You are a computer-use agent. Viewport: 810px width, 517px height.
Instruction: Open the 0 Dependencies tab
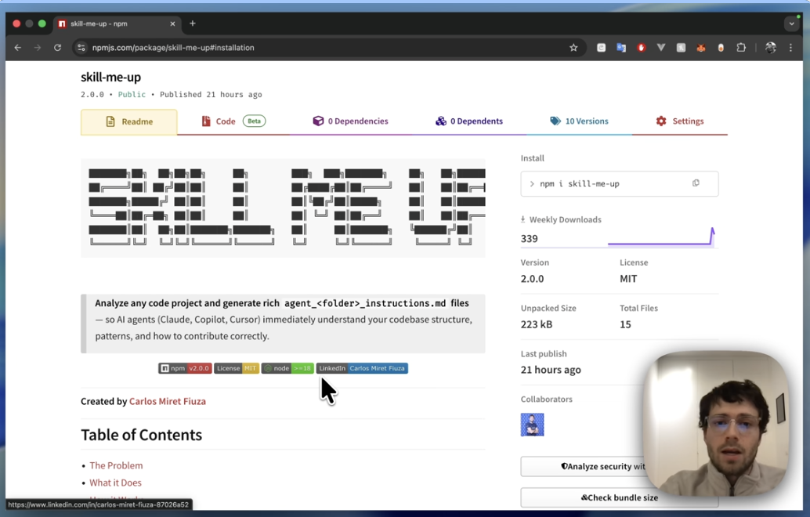pyautogui.click(x=350, y=121)
